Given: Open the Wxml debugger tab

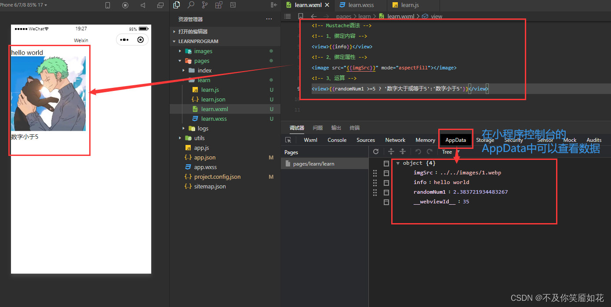Looking at the screenshot, I should point(311,140).
